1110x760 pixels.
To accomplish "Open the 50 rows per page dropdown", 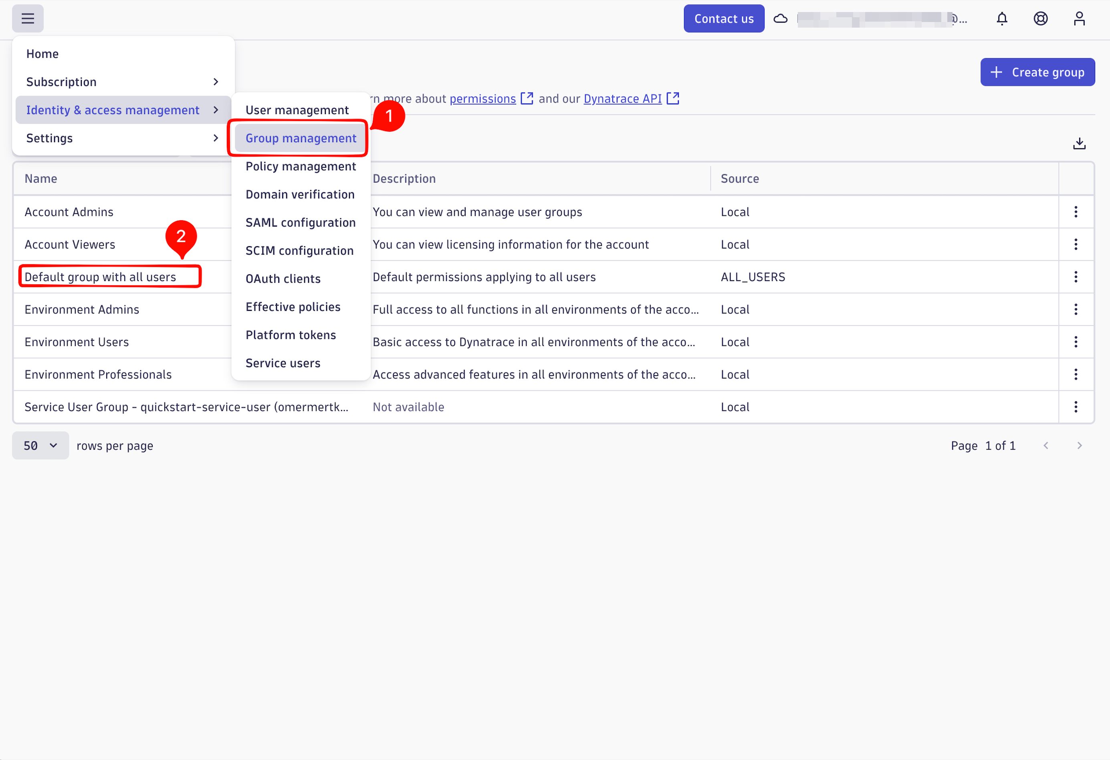I will tap(40, 445).
